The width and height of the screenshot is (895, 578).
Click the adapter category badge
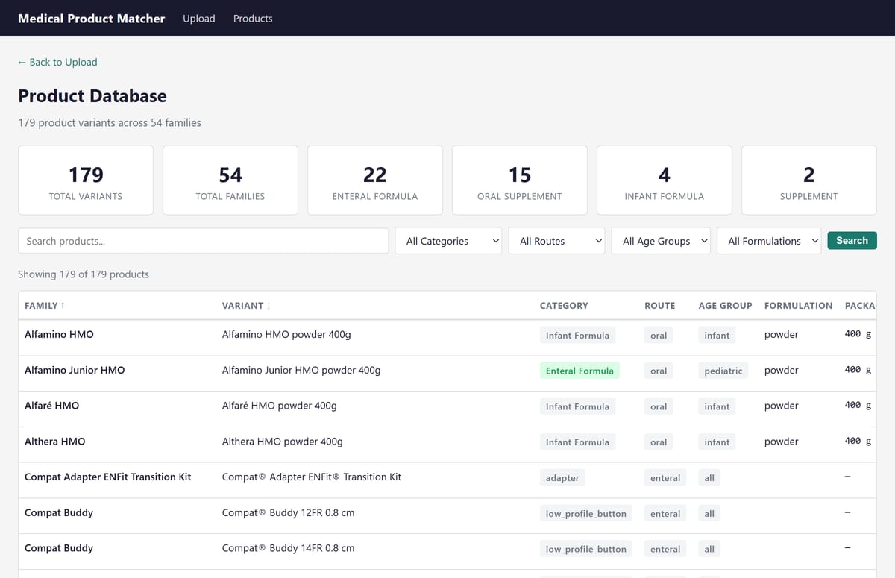coord(562,478)
